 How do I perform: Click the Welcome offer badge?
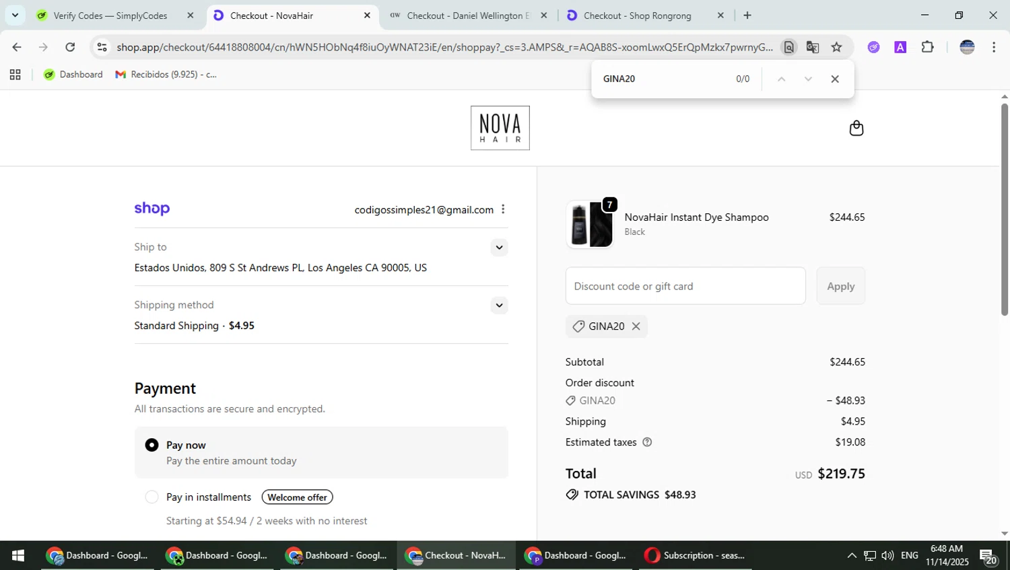click(x=297, y=497)
